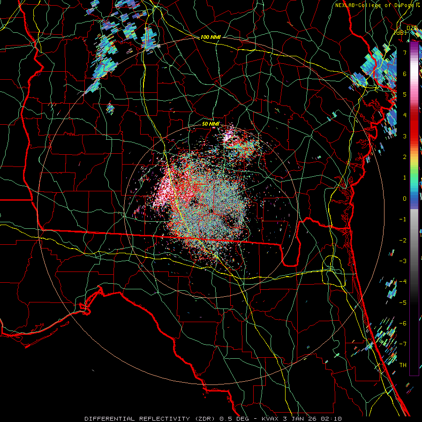422x422 pixels.
Task: Click the "3" value on color scale
Action: pos(405,136)
